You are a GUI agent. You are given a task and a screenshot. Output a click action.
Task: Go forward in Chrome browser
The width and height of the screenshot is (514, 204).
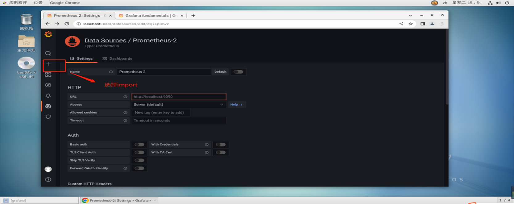click(57, 24)
